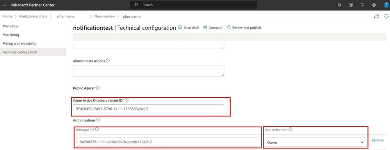Click the Principal ID input field

167,142
